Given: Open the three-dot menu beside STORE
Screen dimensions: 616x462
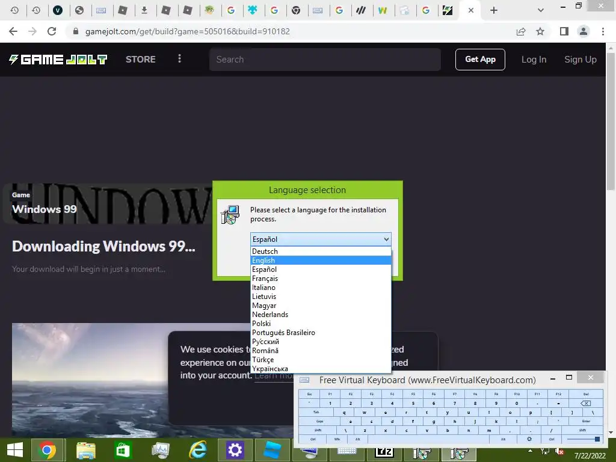Looking at the screenshot, I should tap(179, 59).
